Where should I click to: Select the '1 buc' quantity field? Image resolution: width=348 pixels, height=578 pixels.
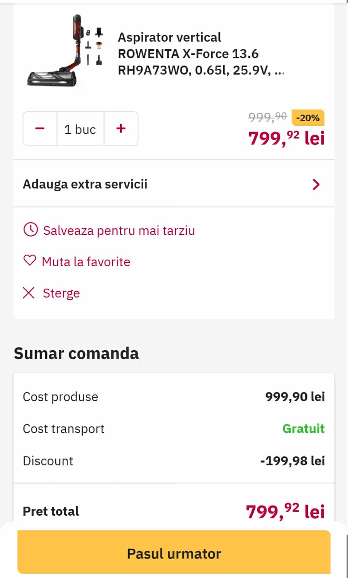click(x=80, y=129)
